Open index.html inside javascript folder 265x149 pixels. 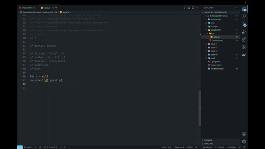(x=221, y=41)
